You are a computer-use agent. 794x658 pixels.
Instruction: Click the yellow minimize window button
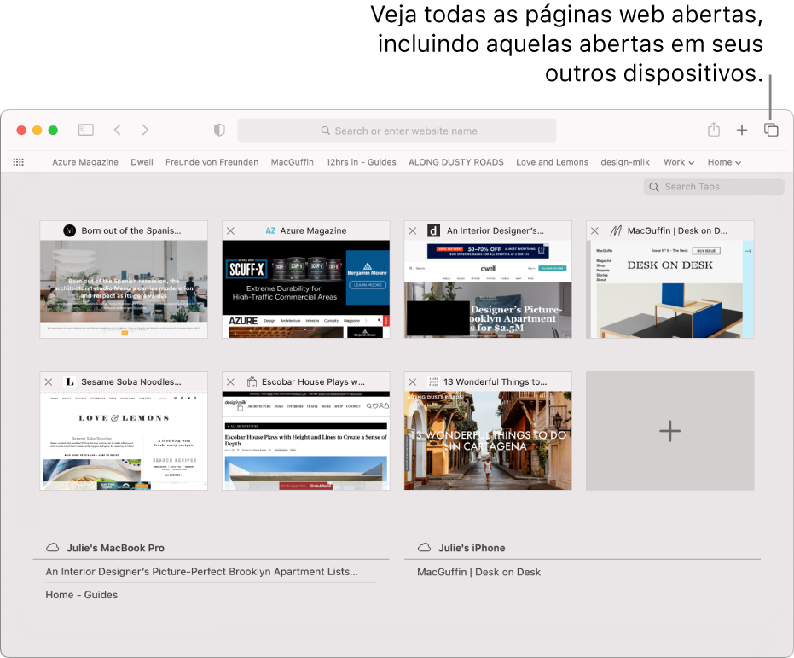[37, 131]
